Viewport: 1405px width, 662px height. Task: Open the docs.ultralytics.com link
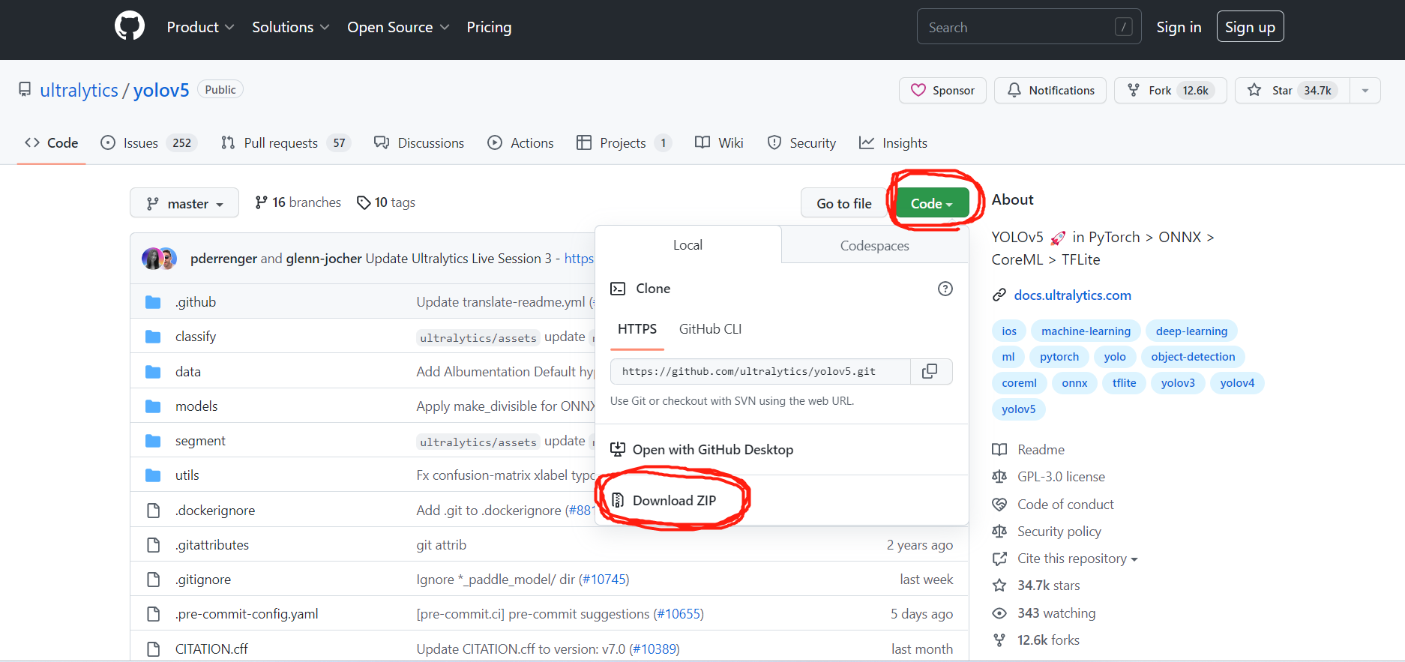point(1072,295)
